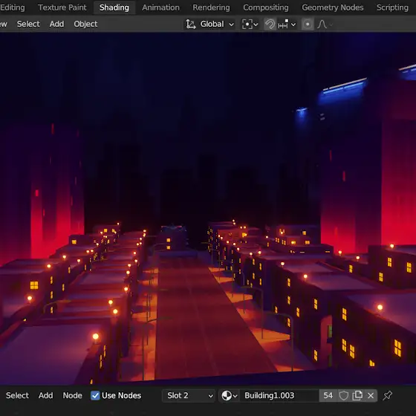The image size is (416, 416).
Task: Switch to the Texture Paint tab
Action: (x=62, y=7)
